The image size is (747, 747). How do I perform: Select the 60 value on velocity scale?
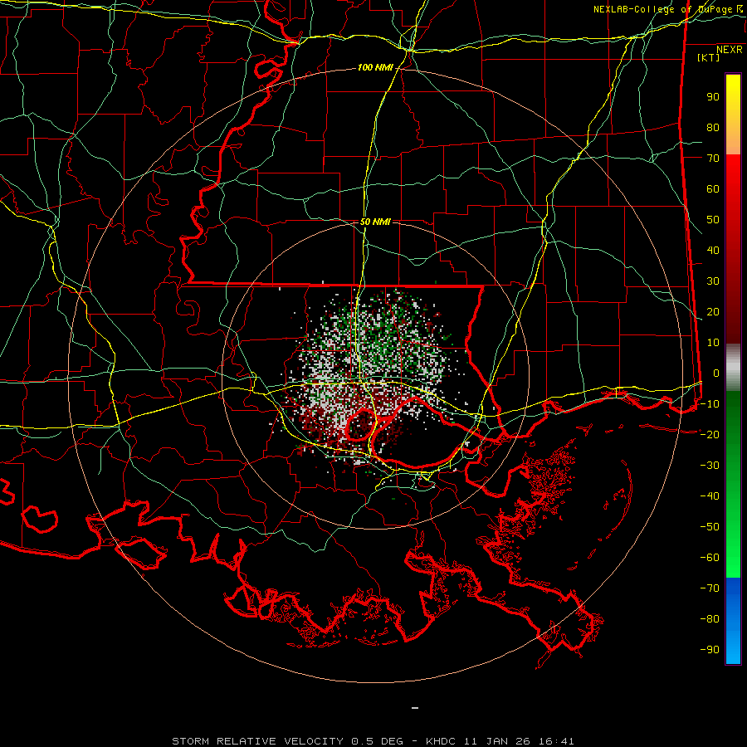(713, 188)
